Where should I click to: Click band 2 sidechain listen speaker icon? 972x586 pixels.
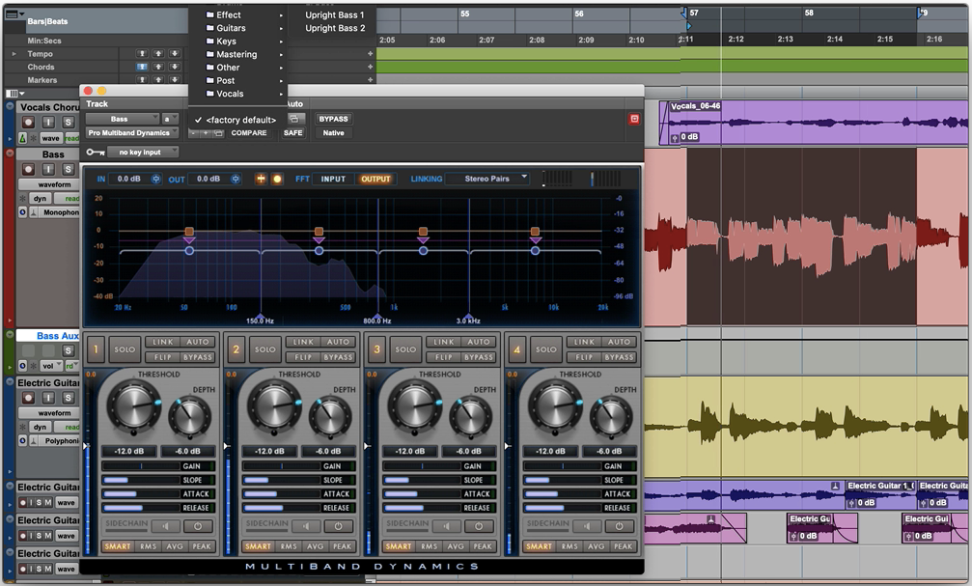(x=306, y=526)
